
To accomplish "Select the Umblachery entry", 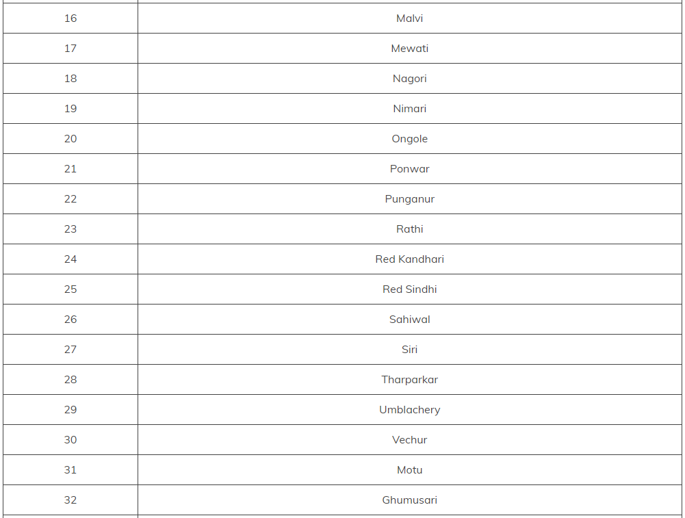I will coord(409,410).
